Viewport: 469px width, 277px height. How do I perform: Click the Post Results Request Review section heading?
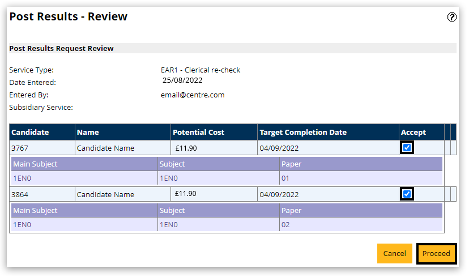click(61, 49)
